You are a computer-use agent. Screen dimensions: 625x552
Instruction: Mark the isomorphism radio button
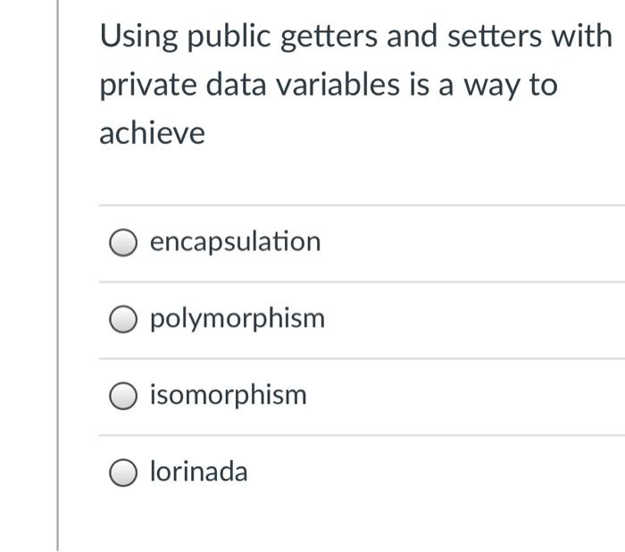pos(123,396)
